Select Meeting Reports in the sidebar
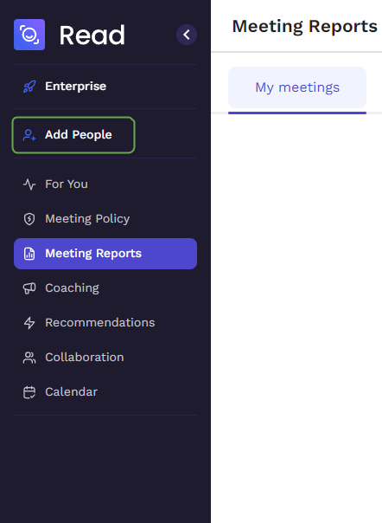The width and height of the screenshot is (382, 523). click(x=105, y=254)
